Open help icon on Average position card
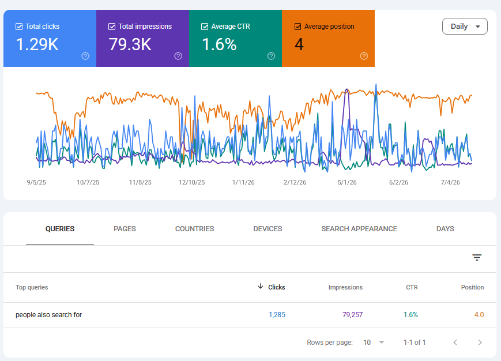The image size is (501, 361). coord(364,56)
